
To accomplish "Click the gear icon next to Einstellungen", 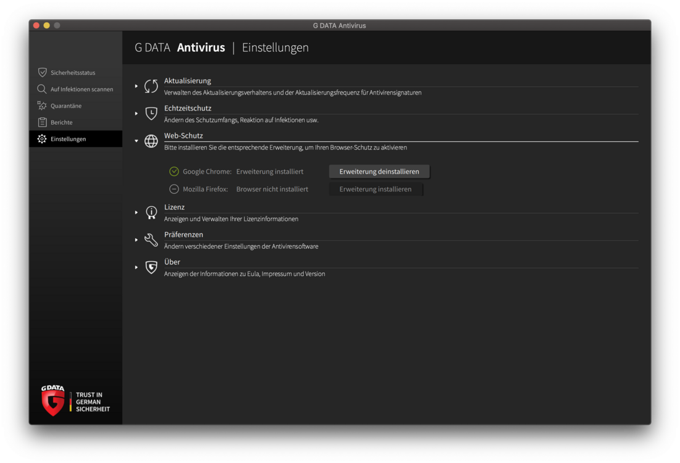I will (x=41, y=139).
